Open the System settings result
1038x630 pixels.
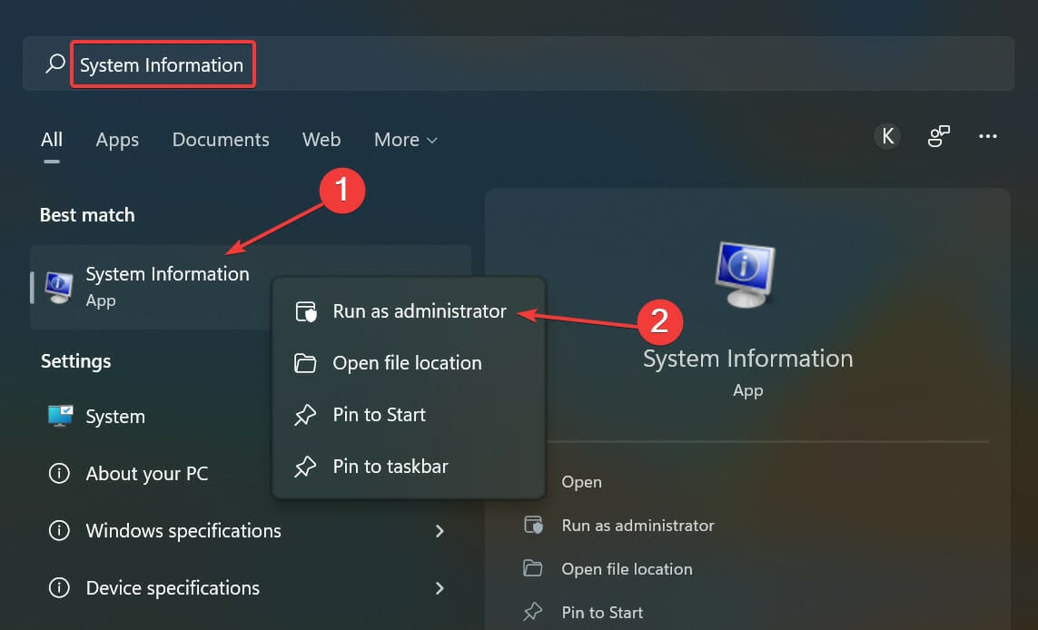point(251,417)
